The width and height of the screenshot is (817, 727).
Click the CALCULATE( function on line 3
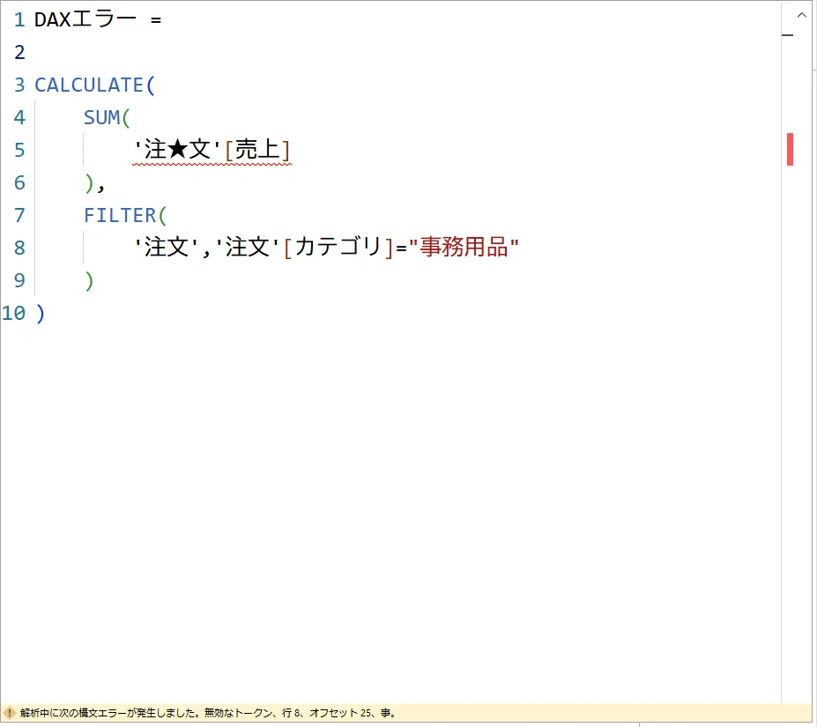pos(95,85)
